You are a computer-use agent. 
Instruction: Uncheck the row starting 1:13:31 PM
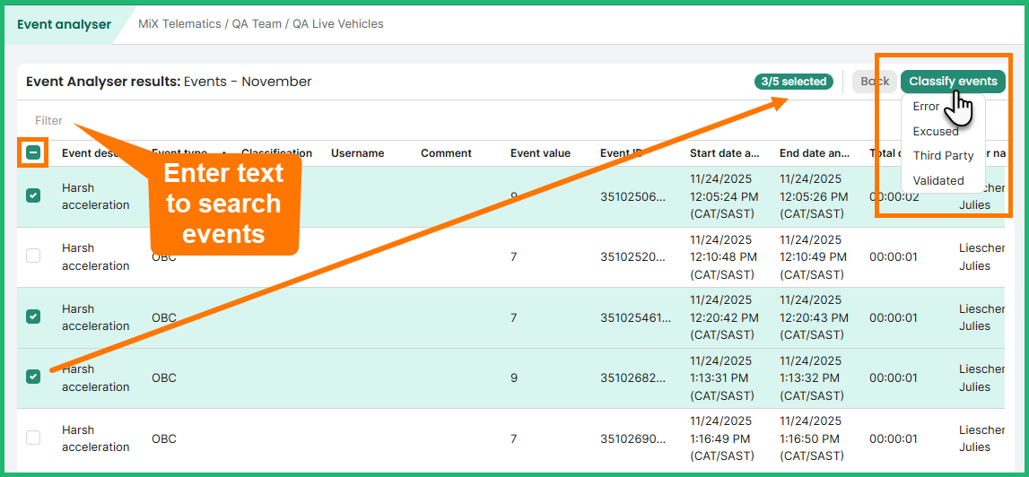point(33,377)
